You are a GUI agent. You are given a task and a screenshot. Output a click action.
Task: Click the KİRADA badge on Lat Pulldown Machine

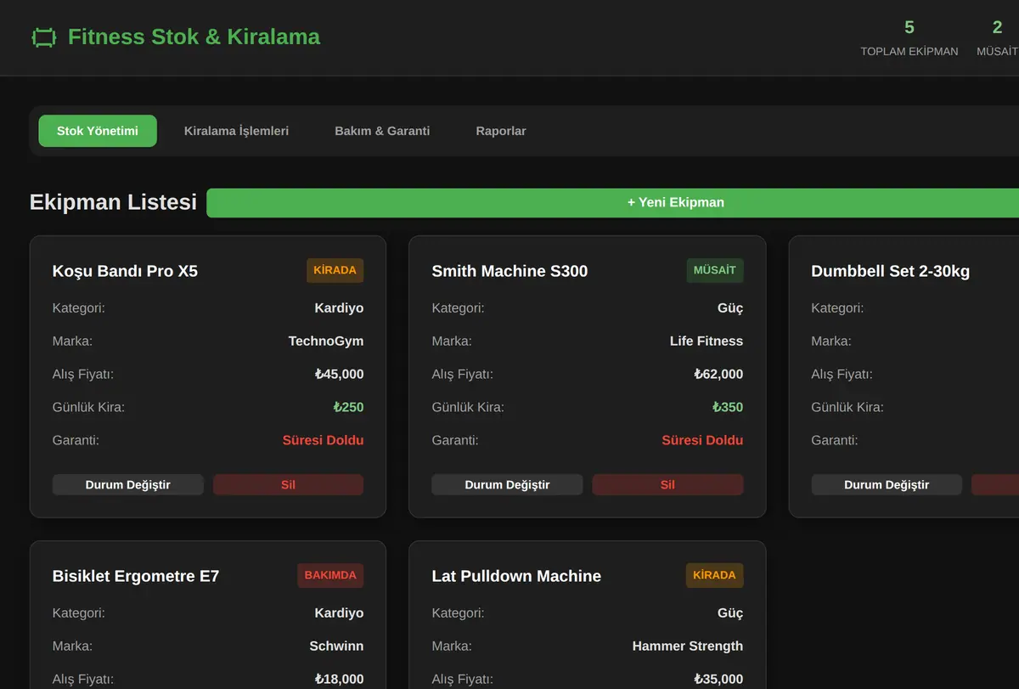pos(714,575)
